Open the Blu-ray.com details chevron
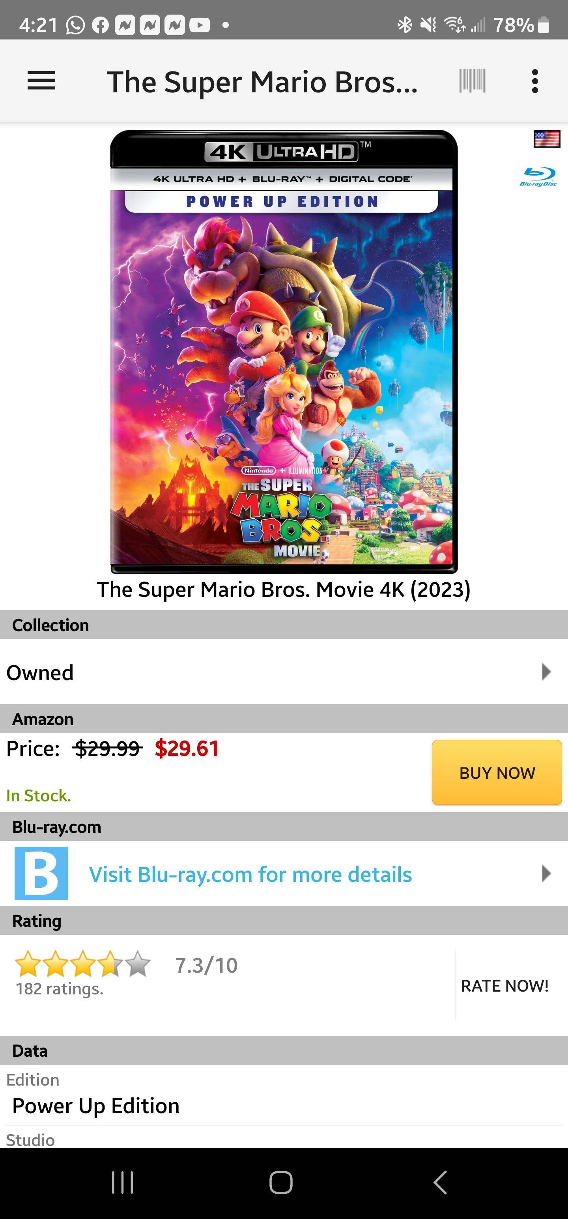The width and height of the screenshot is (568, 1219). pos(546,874)
